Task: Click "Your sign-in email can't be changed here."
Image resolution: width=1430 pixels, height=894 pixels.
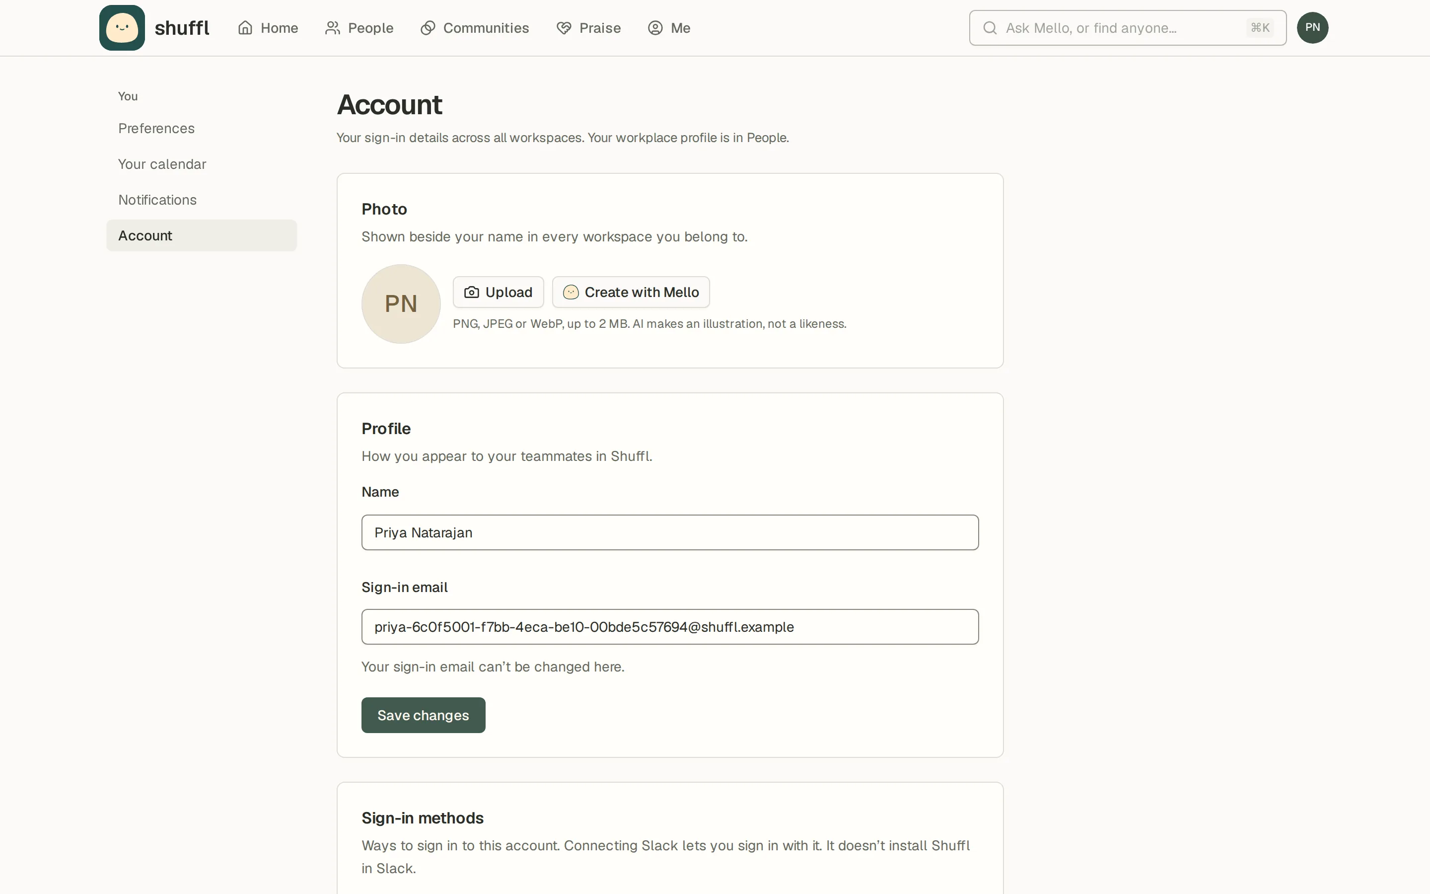Action: tap(493, 667)
